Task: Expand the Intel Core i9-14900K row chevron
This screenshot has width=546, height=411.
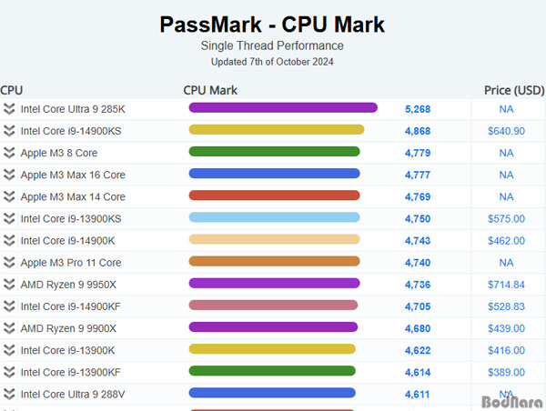Action: pos(9,240)
